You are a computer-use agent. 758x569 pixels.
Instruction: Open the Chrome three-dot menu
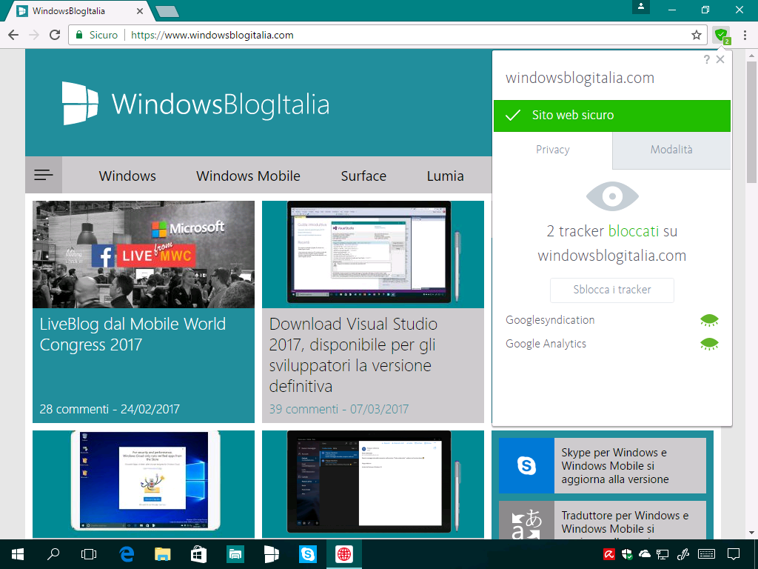point(745,35)
